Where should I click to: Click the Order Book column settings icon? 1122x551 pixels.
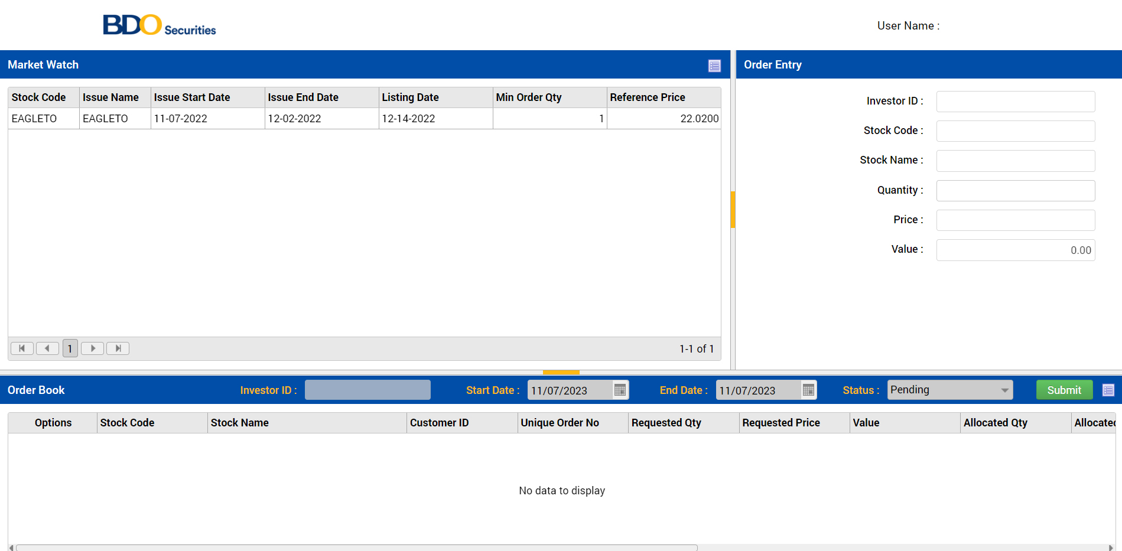point(1108,390)
